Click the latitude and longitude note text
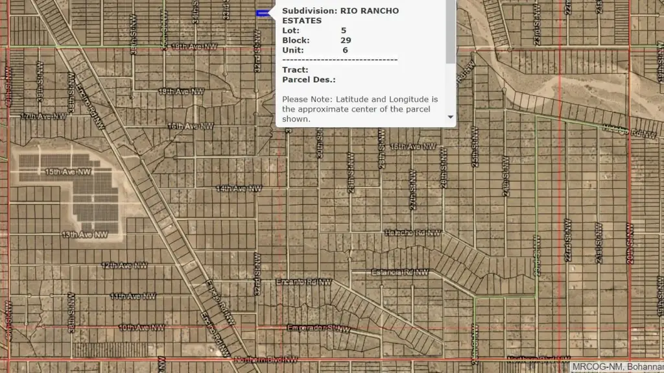The width and height of the screenshot is (664, 373). click(x=360, y=109)
